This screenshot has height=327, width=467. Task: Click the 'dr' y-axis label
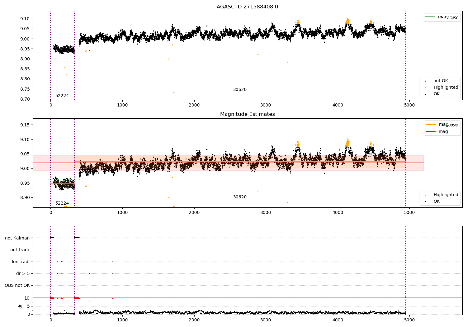[20, 306]
